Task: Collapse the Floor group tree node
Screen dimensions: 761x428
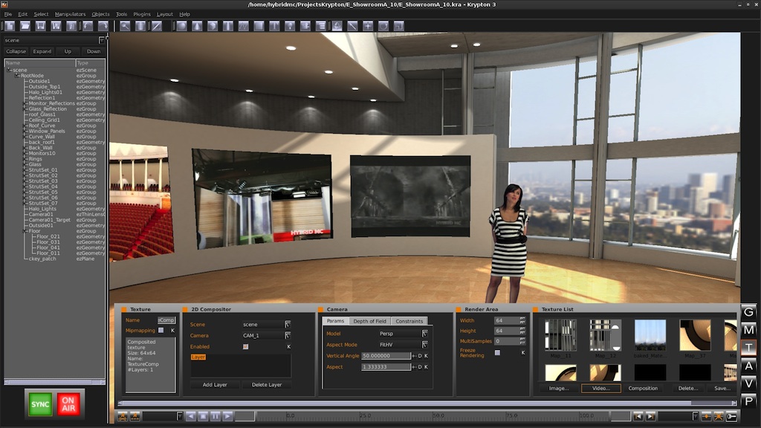Action: pos(25,231)
